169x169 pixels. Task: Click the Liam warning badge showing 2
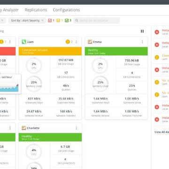coord(69,42)
